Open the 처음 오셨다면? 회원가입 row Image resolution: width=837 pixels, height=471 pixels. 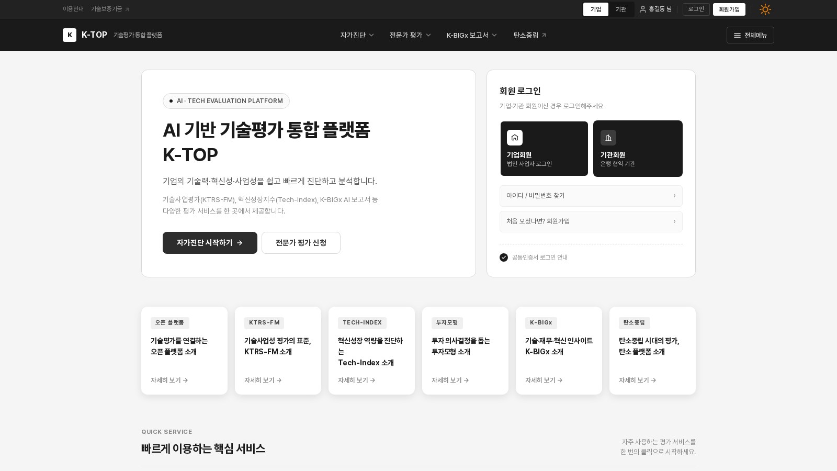[591, 221]
